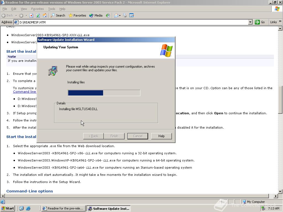This screenshot has height=212, width=283.
Task: Click the Installing file MSLTUS40.DLL text
Action: 78,109
